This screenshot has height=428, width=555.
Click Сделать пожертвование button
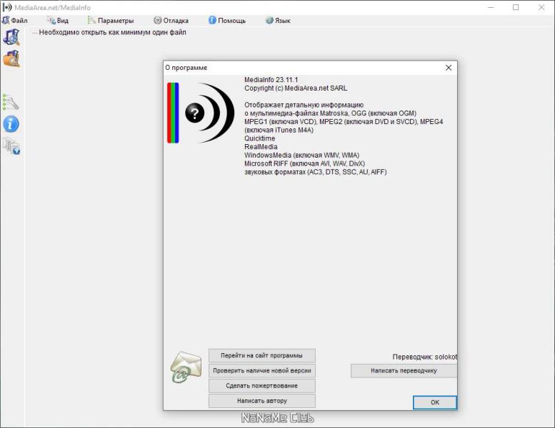pos(262,386)
